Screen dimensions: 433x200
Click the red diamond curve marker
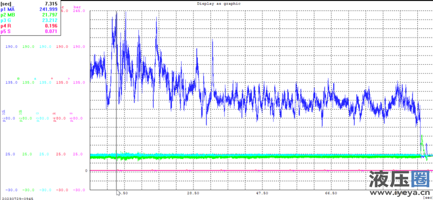pos(52,79)
